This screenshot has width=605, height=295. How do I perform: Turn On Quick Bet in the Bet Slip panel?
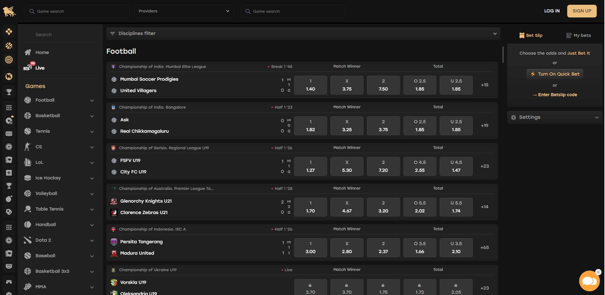coord(555,74)
